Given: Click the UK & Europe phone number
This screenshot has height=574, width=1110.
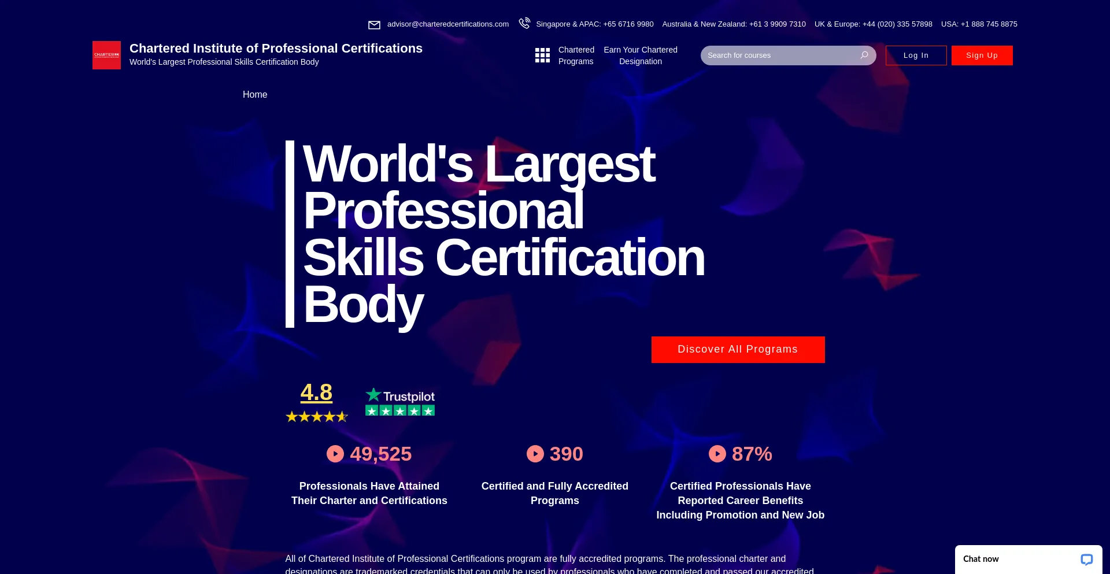Looking at the screenshot, I should pyautogui.click(x=874, y=24).
